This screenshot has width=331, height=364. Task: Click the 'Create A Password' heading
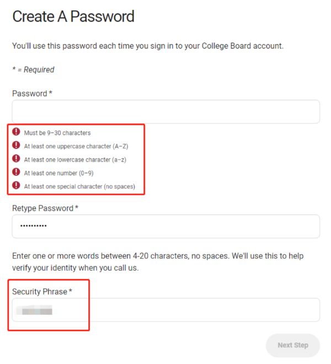pyautogui.click(x=73, y=17)
